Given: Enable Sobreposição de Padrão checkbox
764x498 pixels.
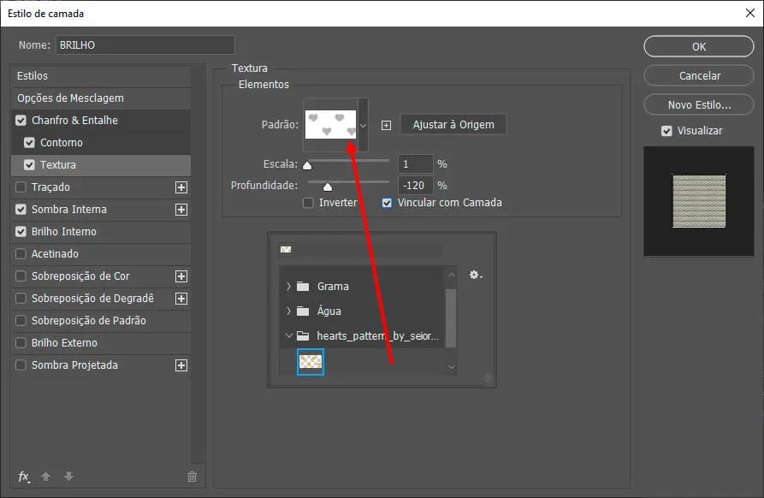Looking at the screenshot, I should [x=21, y=321].
